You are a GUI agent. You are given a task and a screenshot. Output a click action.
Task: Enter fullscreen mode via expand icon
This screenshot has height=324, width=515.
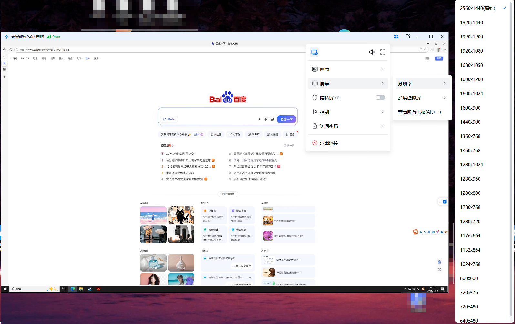click(383, 52)
